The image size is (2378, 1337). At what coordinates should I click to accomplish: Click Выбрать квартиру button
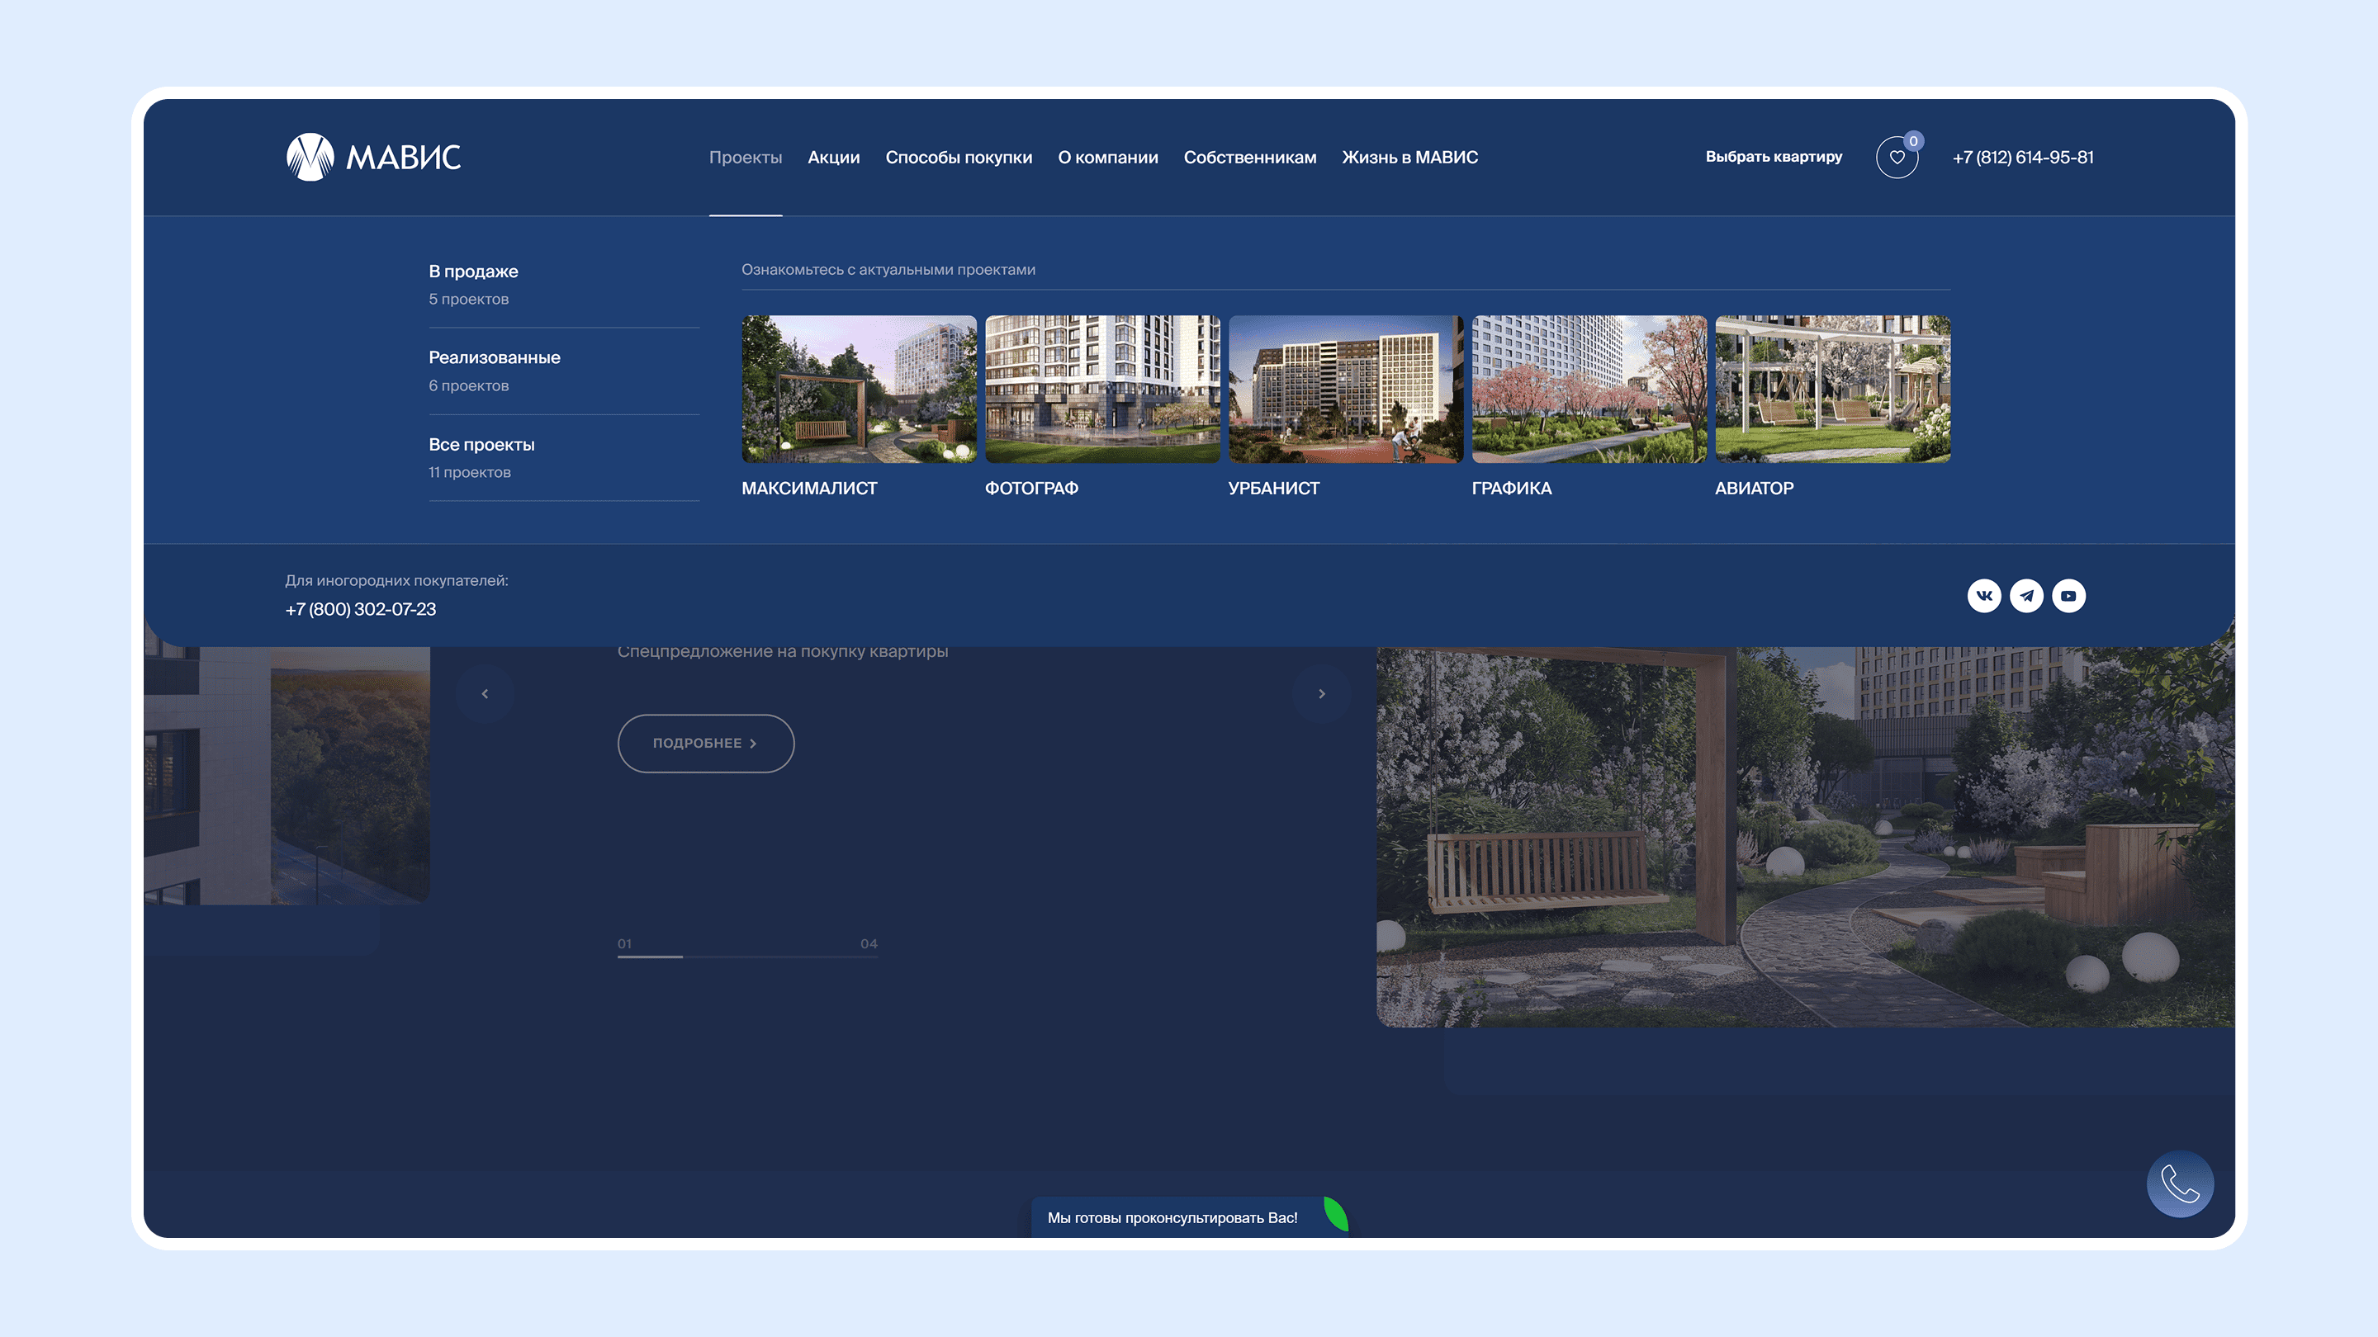pos(1774,157)
